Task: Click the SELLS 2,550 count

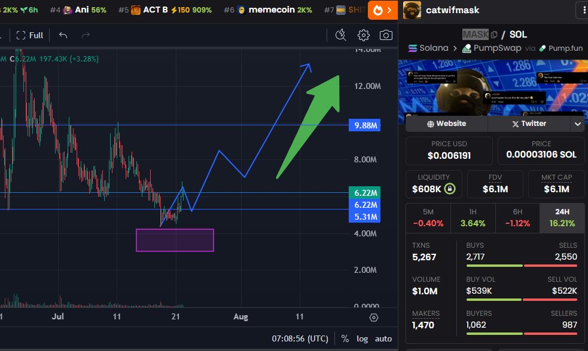Action: pyautogui.click(x=566, y=257)
